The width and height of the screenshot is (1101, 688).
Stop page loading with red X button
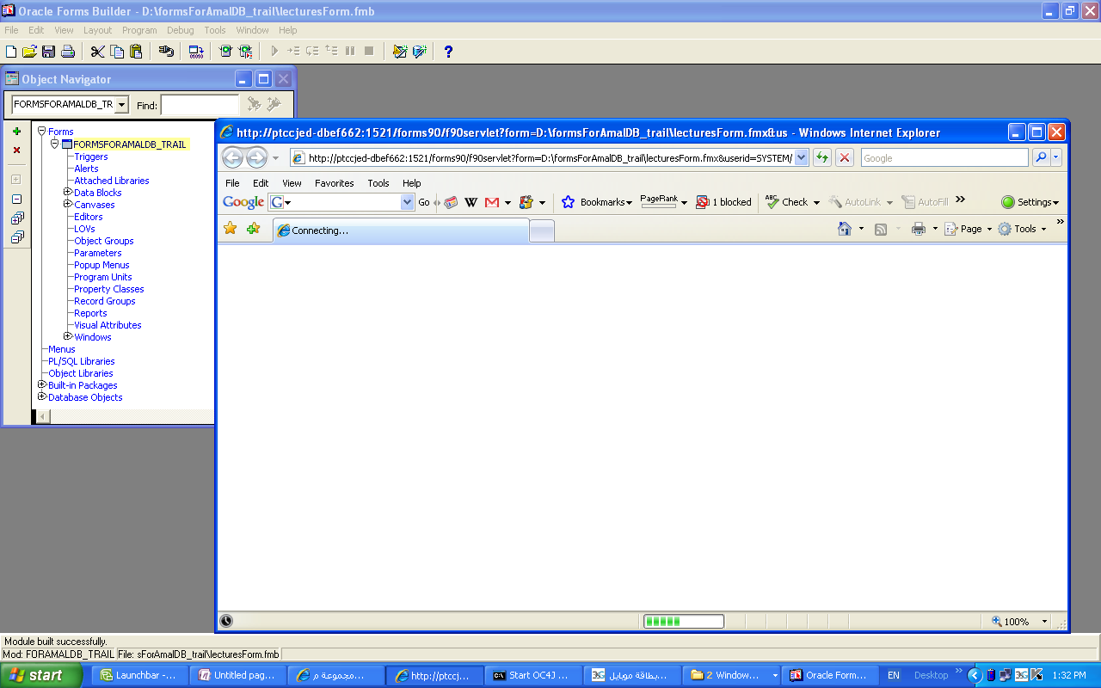coord(845,157)
